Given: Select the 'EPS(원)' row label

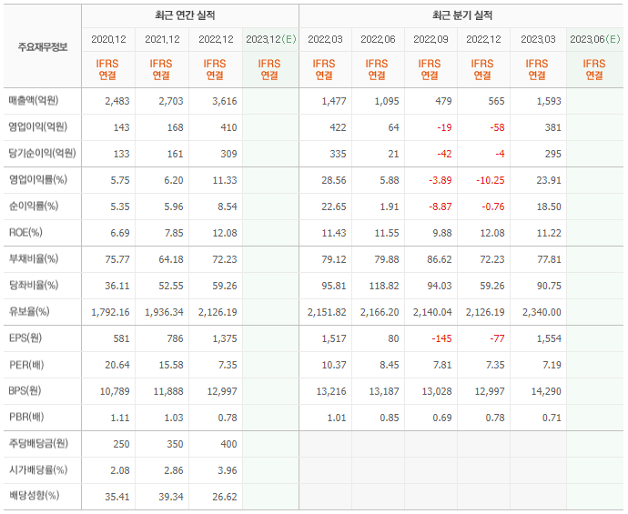Looking at the screenshot, I should click(25, 338).
